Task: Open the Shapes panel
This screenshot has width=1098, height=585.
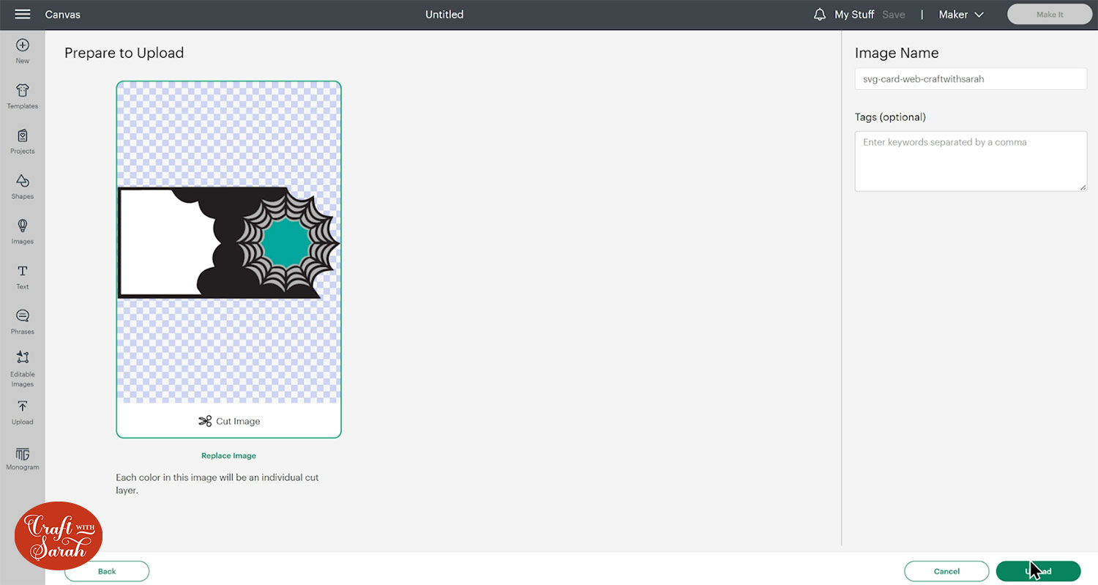Action: [23, 187]
